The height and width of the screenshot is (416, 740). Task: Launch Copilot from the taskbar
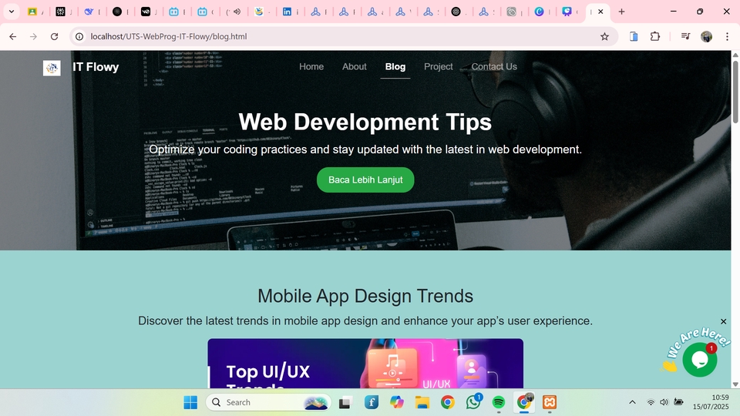pos(397,402)
